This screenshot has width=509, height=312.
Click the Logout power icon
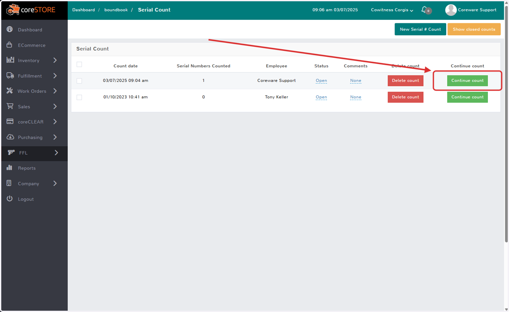pos(10,199)
